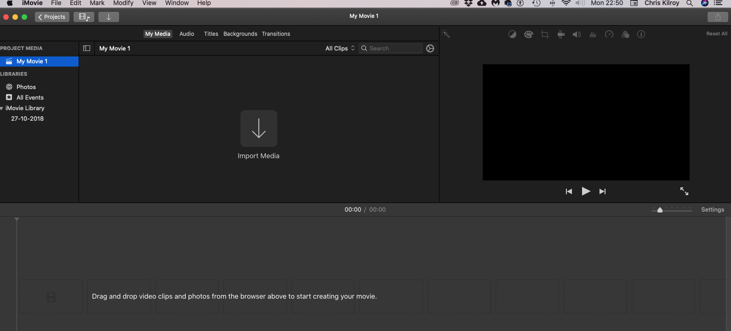
Task: Open the Volume adjustment tool
Action: click(x=577, y=34)
